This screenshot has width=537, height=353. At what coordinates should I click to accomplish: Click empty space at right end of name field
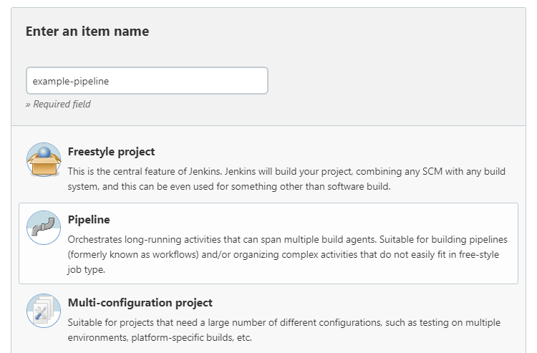pyautogui.click(x=243, y=81)
